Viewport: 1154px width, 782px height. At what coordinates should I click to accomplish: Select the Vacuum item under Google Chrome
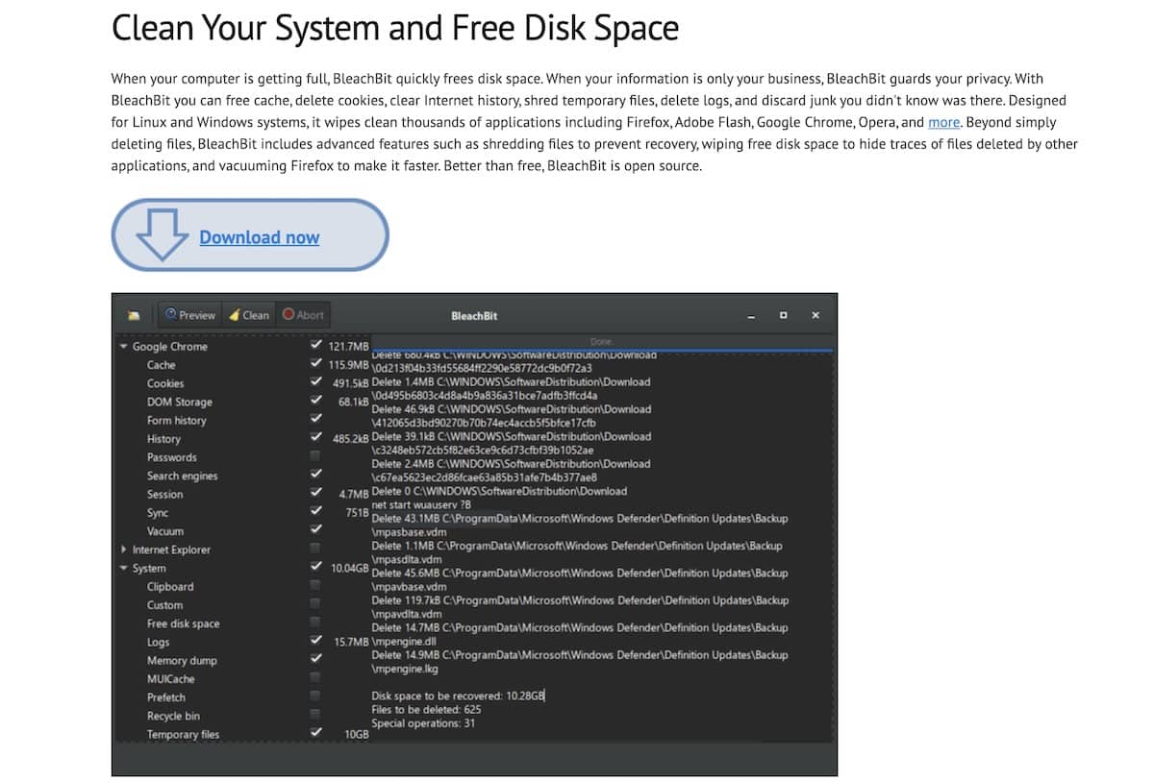pyautogui.click(x=165, y=531)
